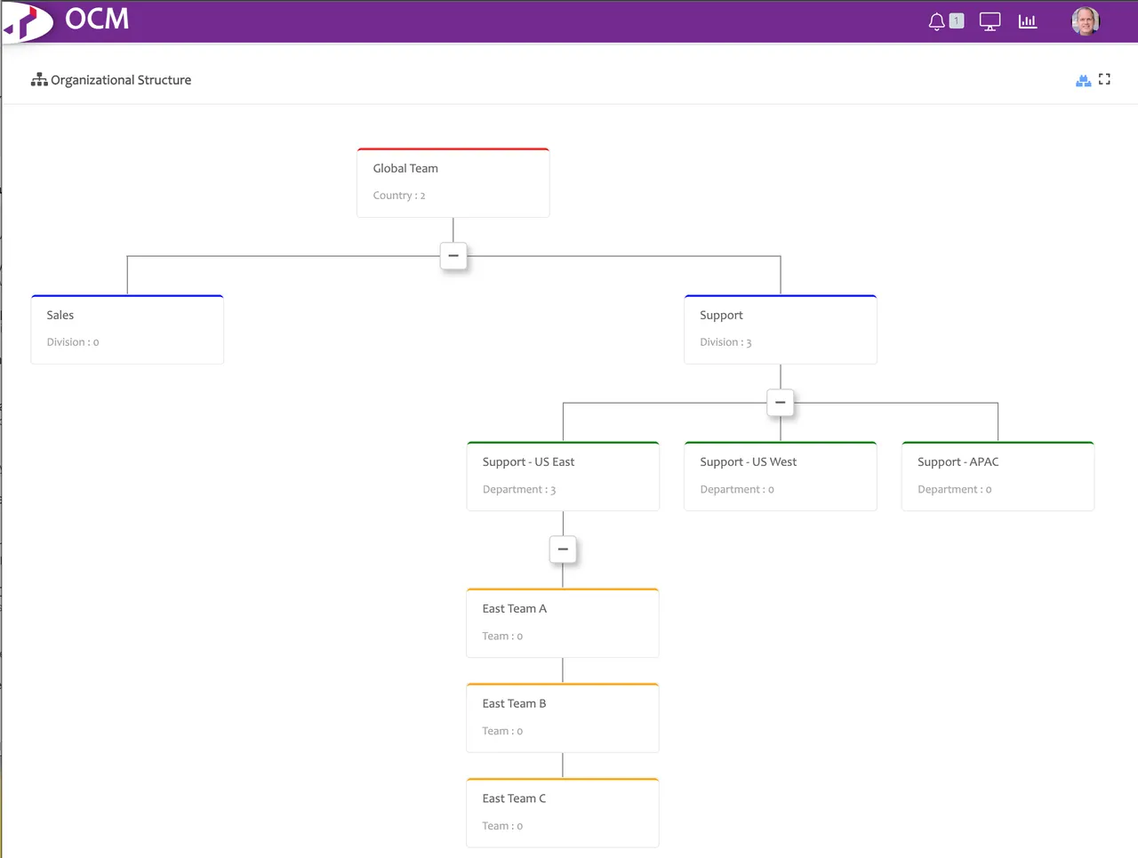Toggle fullscreen view of the chart

click(1104, 79)
